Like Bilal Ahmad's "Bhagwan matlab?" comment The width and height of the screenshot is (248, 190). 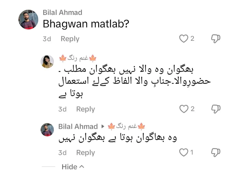pyautogui.click(x=183, y=39)
